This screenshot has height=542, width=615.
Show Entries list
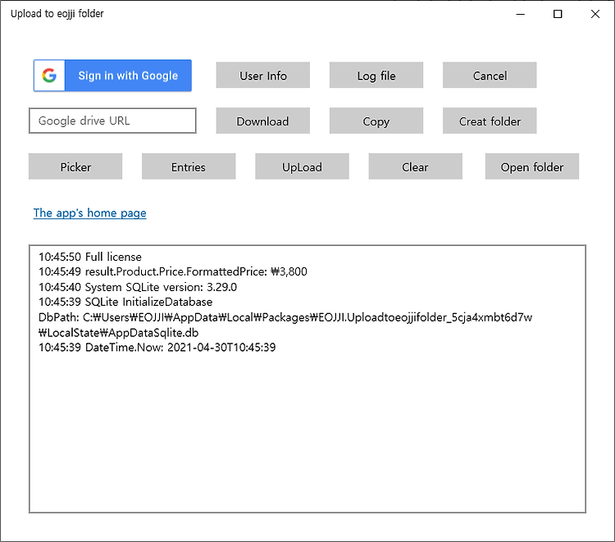pos(189,166)
